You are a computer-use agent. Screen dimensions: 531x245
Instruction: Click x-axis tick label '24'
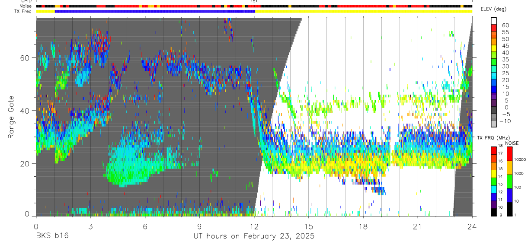point(472,226)
